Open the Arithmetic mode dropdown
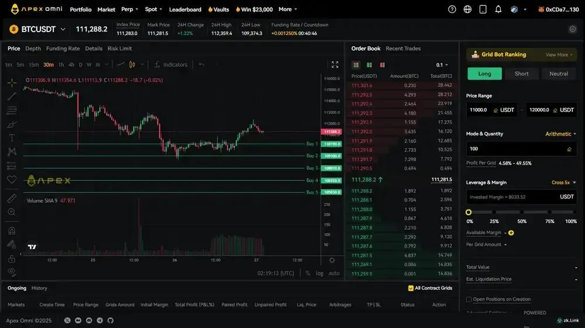 [560, 134]
